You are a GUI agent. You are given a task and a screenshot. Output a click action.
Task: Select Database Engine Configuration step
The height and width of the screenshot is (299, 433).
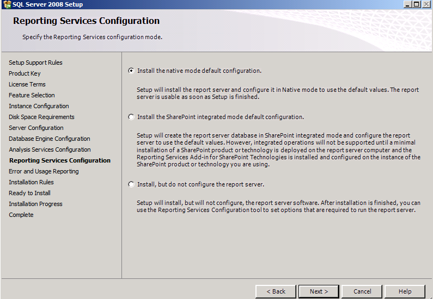click(50, 139)
